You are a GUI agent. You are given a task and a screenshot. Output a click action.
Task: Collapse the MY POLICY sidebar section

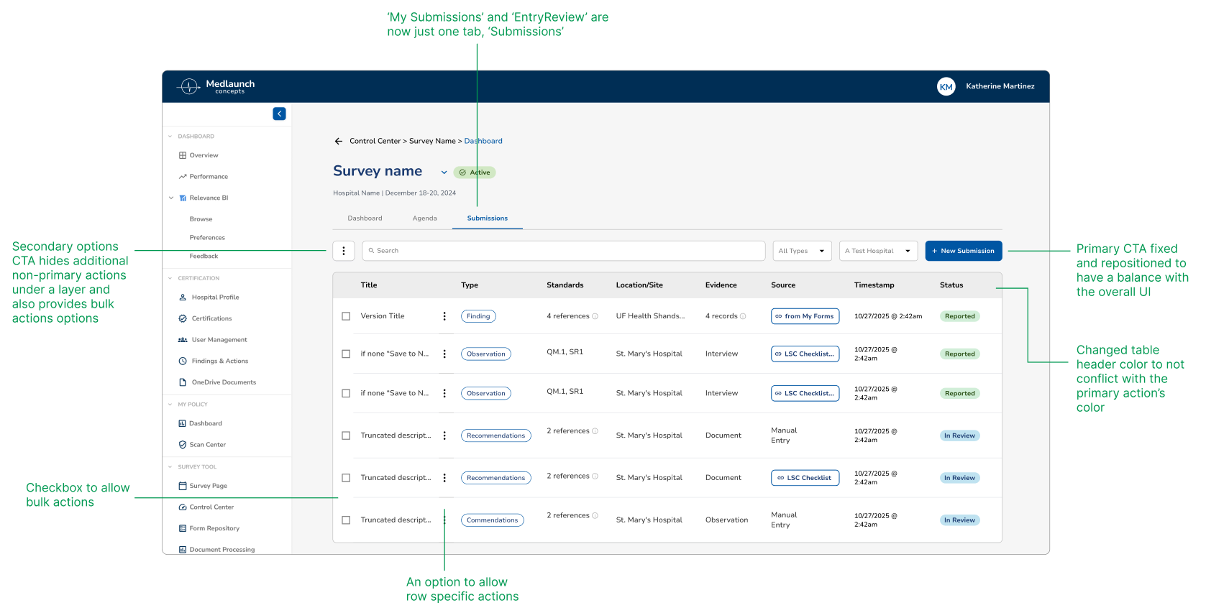(x=170, y=405)
